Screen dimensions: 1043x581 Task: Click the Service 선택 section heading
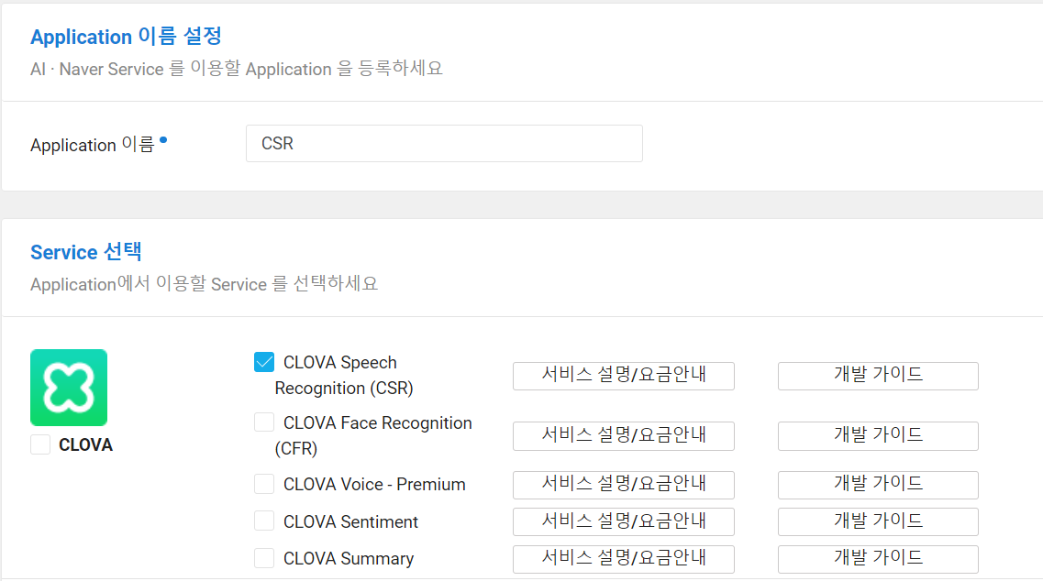(86, 252)
